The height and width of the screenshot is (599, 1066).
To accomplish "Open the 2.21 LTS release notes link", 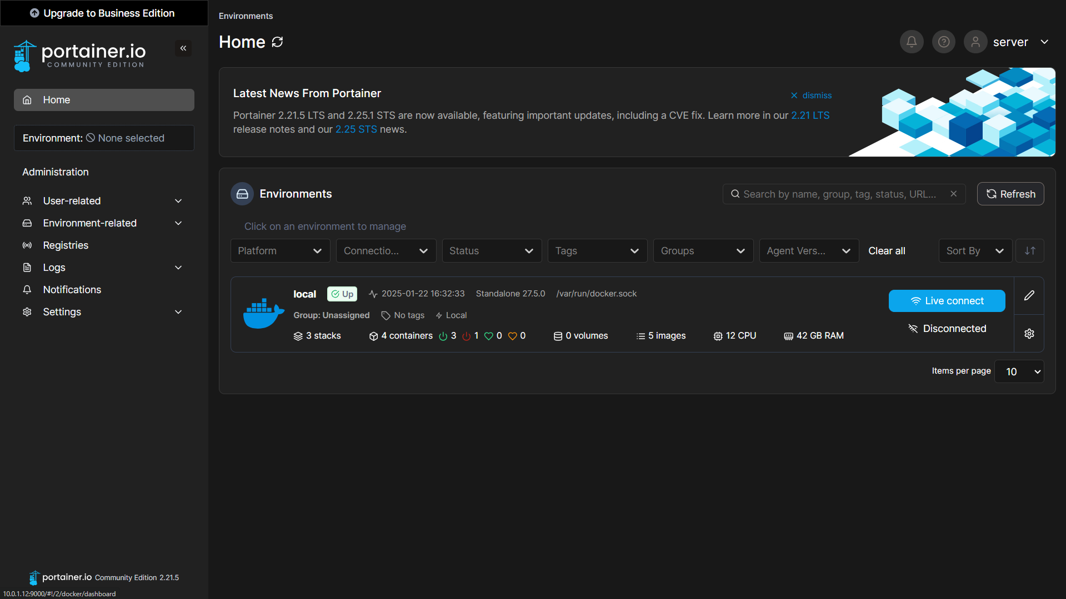I will [810, 115].
